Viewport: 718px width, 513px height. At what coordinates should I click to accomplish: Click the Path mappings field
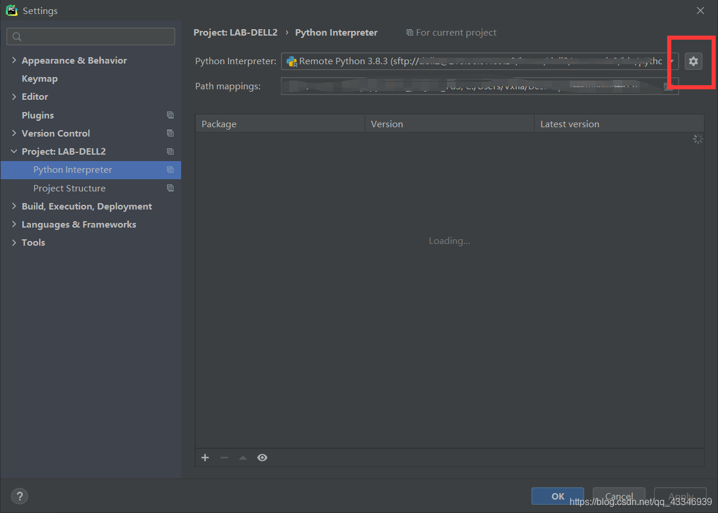coord(480,86)
